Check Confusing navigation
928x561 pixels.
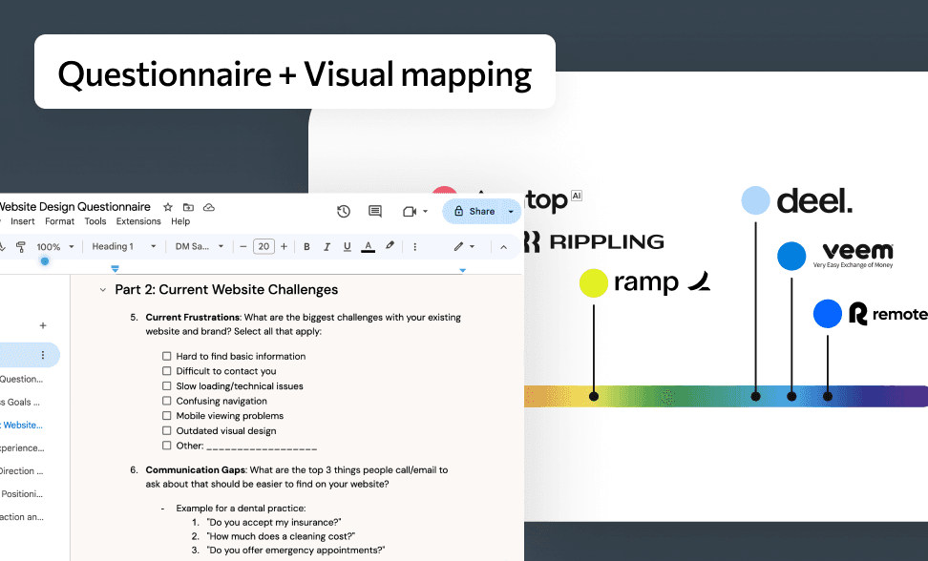(167, 401)
